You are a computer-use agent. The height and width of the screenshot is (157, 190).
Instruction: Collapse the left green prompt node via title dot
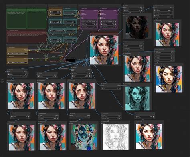[x=8, y=8]
